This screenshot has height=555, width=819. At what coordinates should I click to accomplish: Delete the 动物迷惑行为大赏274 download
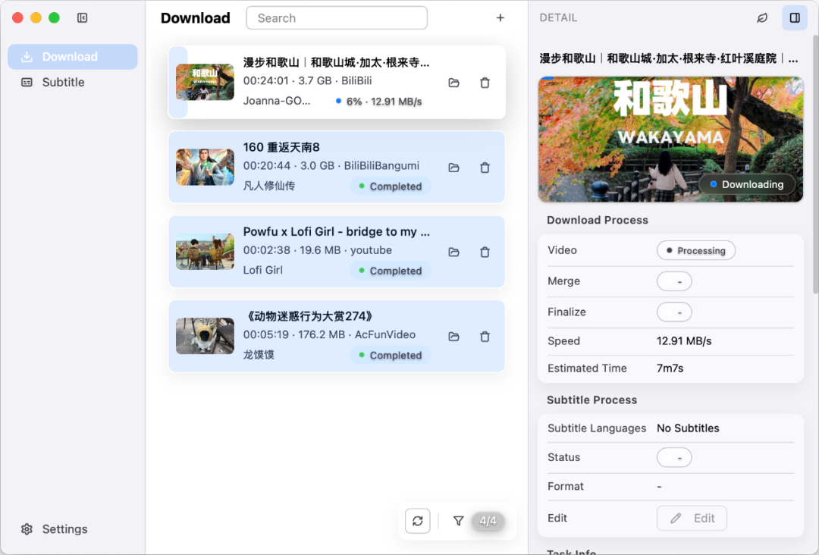coord(485,336)
